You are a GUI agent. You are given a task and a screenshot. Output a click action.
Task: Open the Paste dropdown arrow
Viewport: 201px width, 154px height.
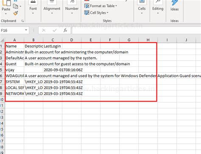click(x=6, y=14)
